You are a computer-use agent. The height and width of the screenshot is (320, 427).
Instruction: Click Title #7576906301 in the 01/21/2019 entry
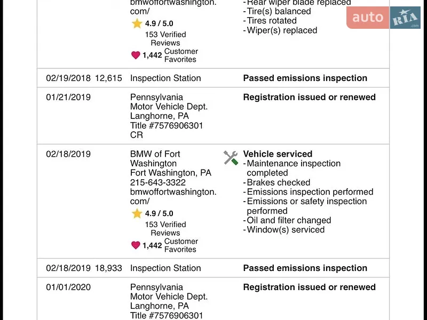167,126
